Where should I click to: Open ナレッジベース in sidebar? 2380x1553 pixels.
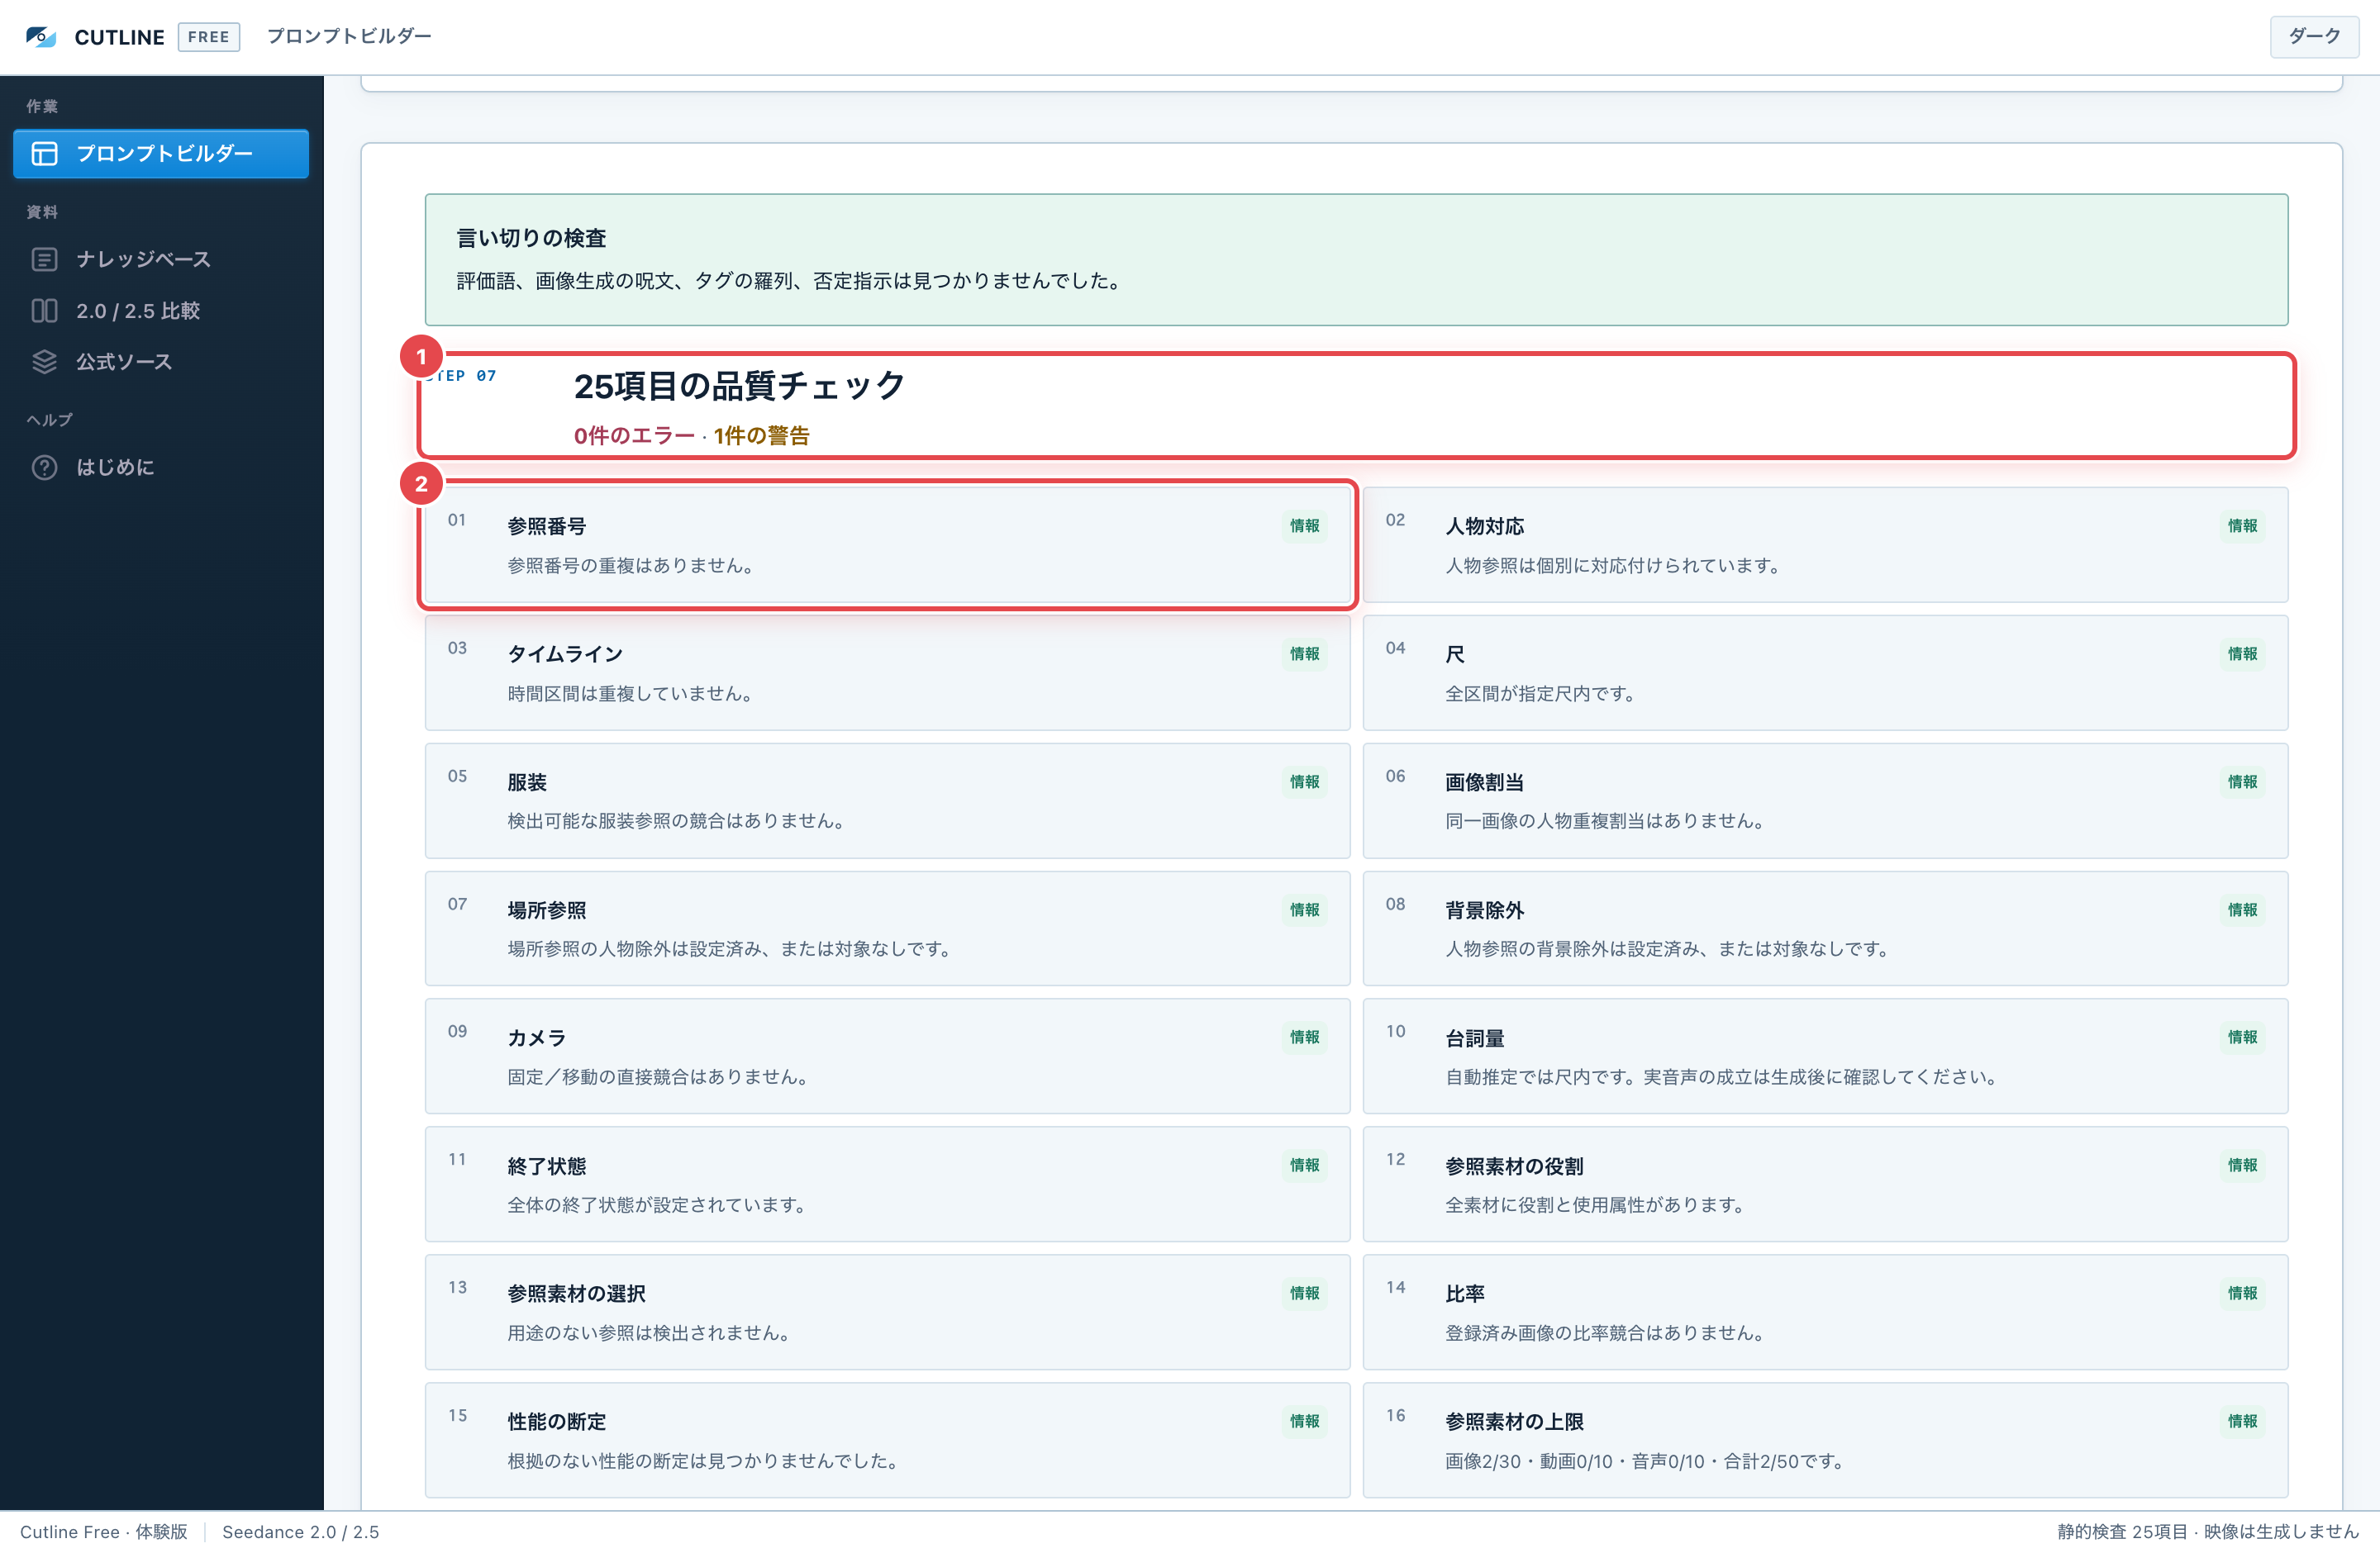(161, 259)
